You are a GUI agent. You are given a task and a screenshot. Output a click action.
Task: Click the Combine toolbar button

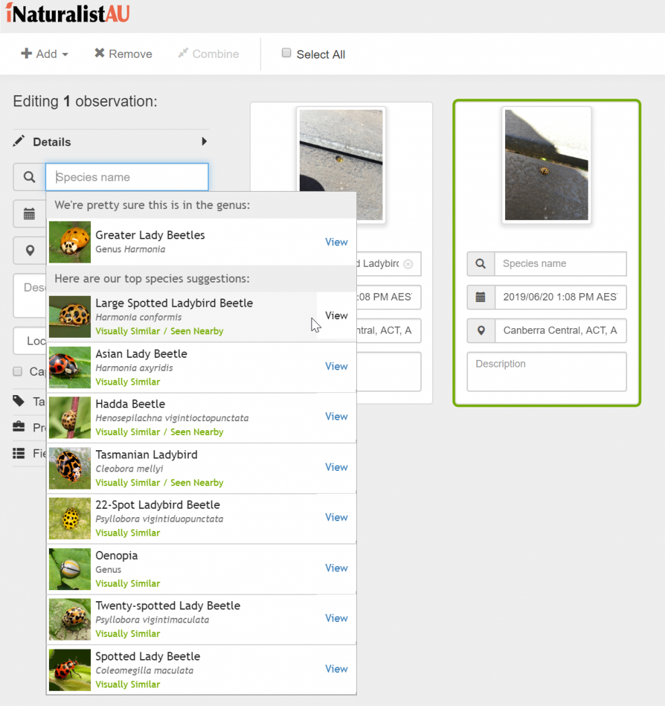tap(208, 54)
